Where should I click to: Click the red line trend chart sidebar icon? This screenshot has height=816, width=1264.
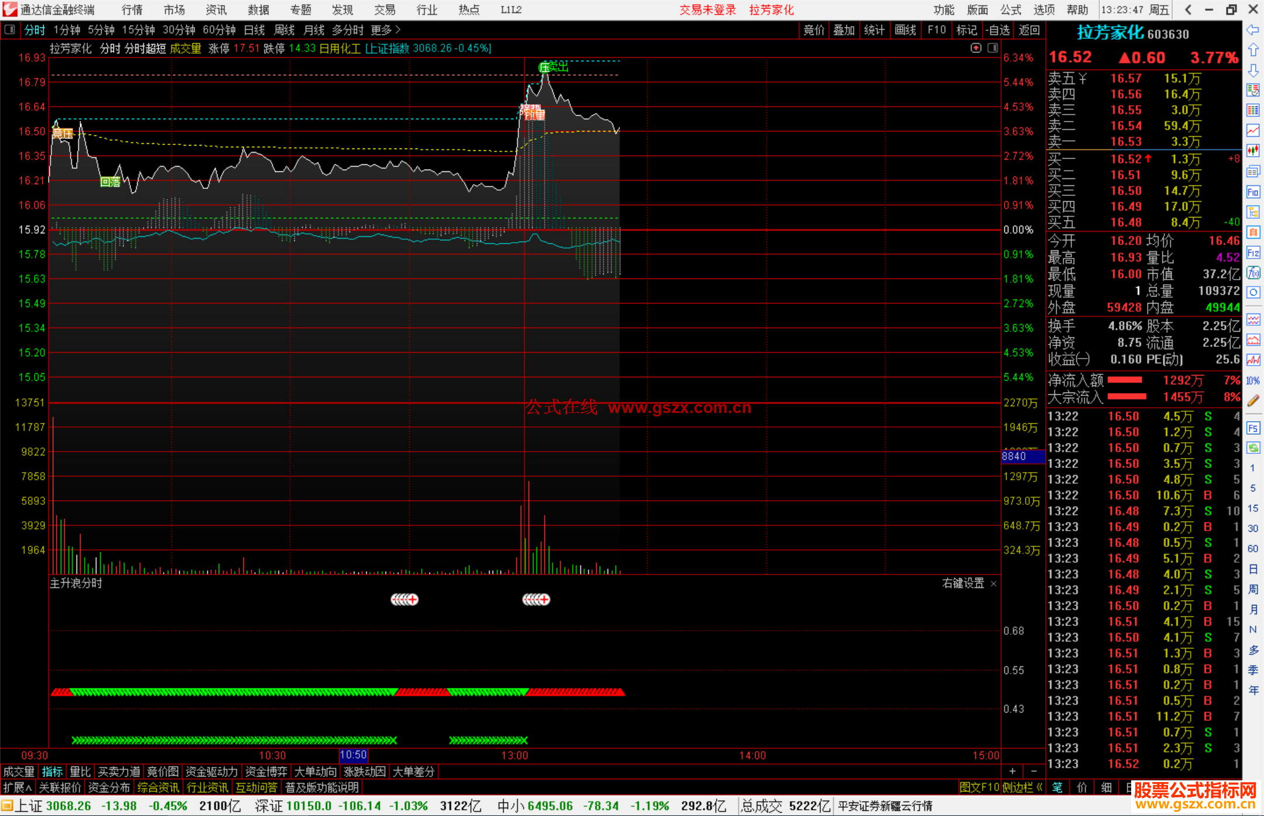[1253, 130]
